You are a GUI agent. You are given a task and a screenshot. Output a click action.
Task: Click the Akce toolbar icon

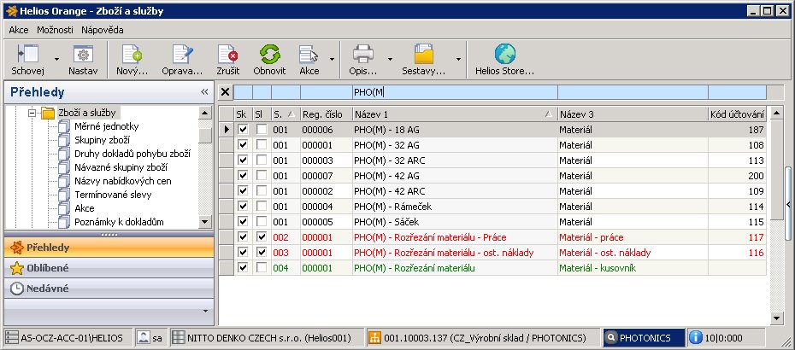point(309,54)
